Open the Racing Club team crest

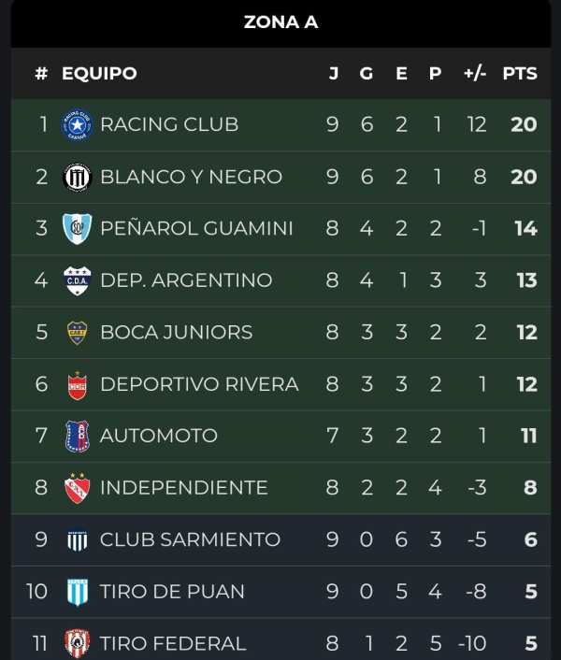(x=77, y=124)
